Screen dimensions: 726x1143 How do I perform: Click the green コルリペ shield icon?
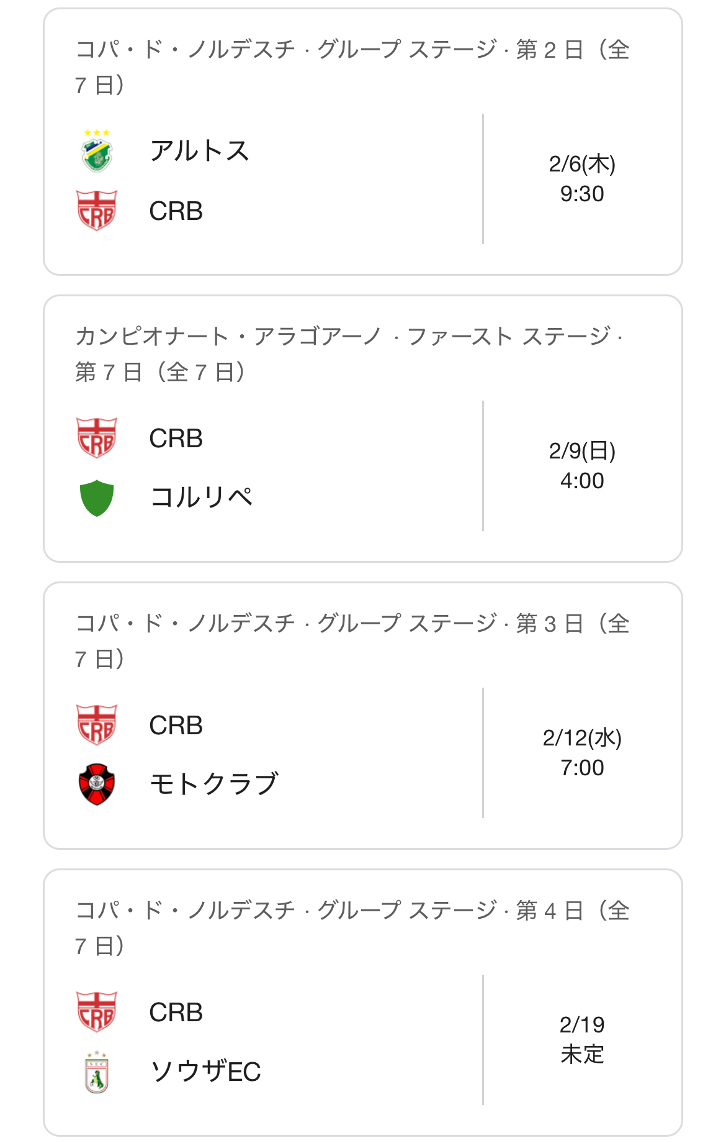(x=97, y=498)
